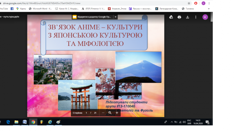Show hidden bookmarks with the chevron
The image size is (234, 131).
(x=209, y=9)
